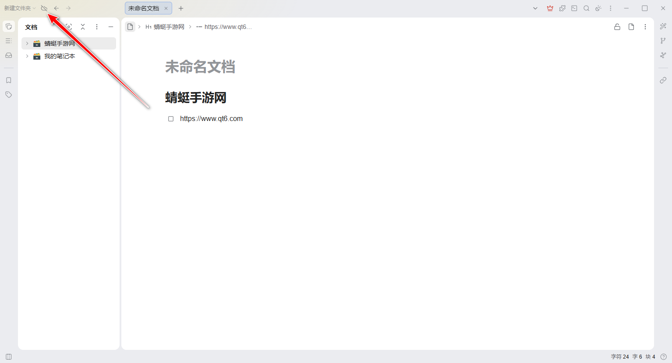Switch to the 未命名文档 tab
672x363 pixels.
(144, 8)
